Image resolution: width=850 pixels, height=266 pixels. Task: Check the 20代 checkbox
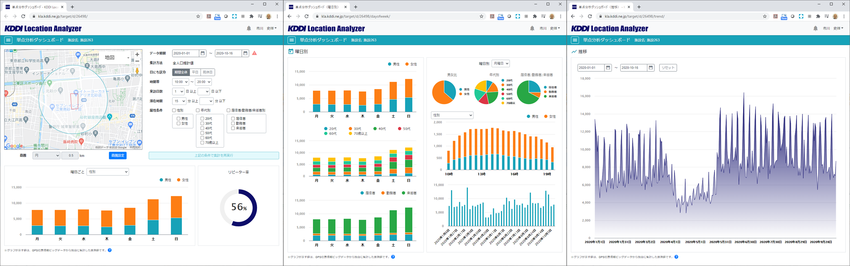pyautogui.click(x=202, y=119)
